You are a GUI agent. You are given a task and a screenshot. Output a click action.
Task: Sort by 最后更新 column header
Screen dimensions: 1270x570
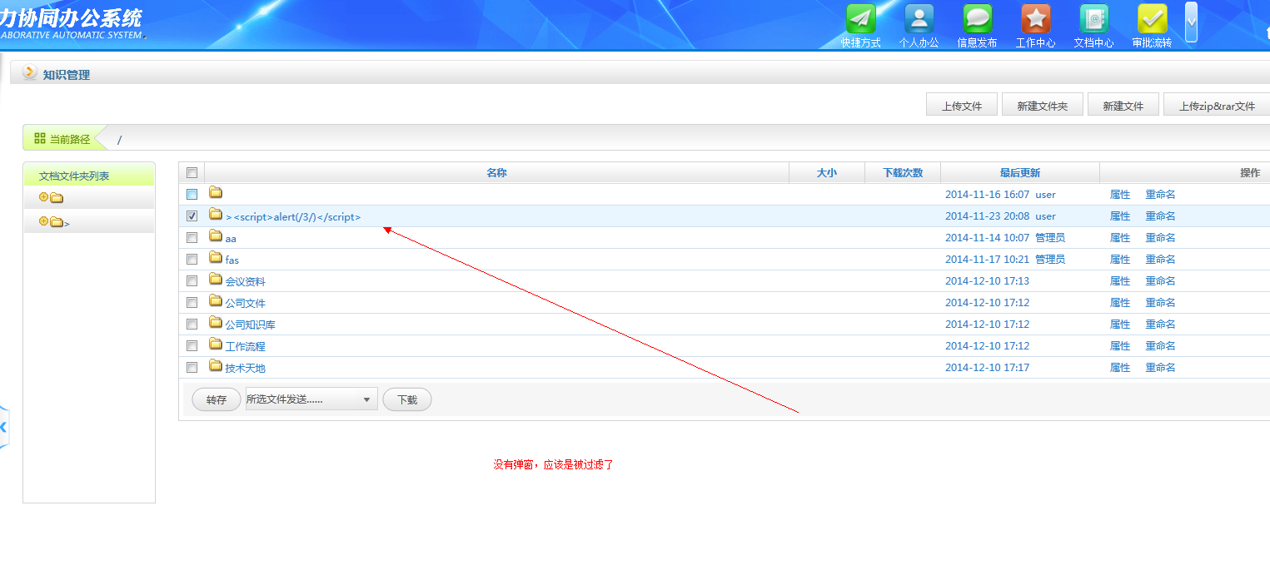point(1020,172)
